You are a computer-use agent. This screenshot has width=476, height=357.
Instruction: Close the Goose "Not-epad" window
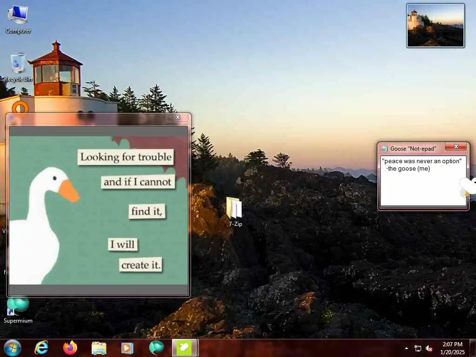(456, 146)
